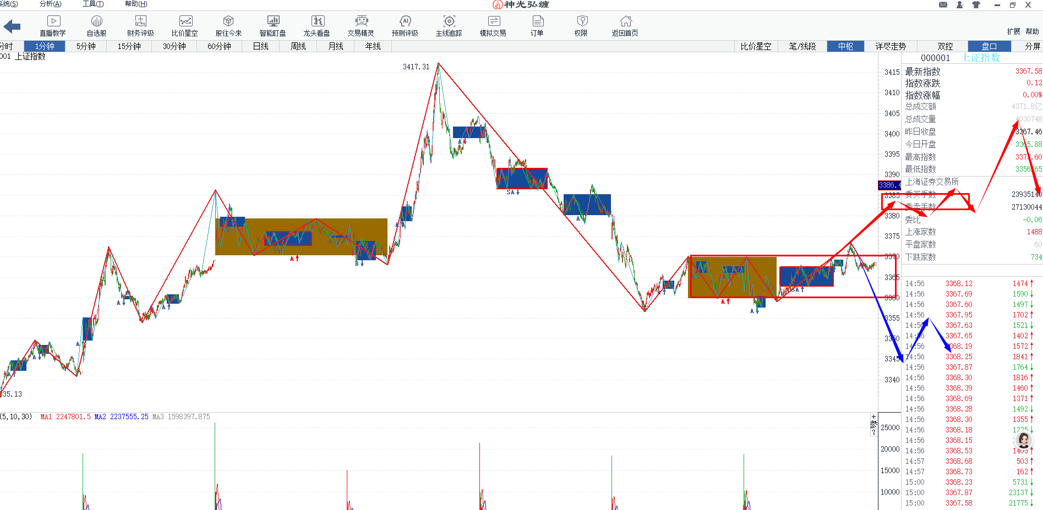Toggle the 盘口 panel button

coord(989,46)
